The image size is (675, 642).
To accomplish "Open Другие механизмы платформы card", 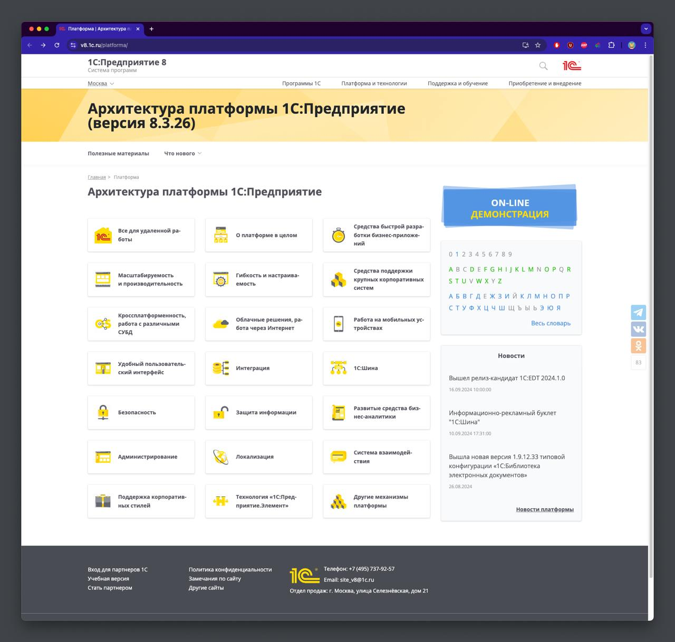I will point(377,501).
